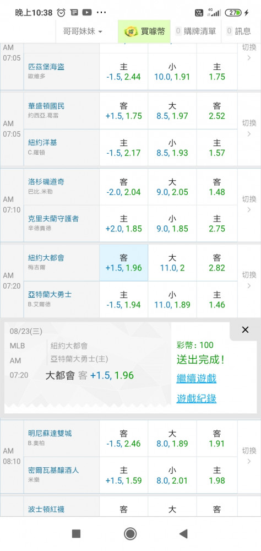Screen dimensions: 261x551
Task: Select under 8.5, 1.93 for Yankees game
Action: 172,148
